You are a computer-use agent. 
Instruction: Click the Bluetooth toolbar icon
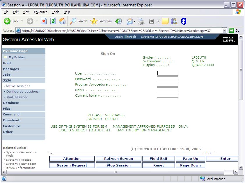click(x=184, y=21)
